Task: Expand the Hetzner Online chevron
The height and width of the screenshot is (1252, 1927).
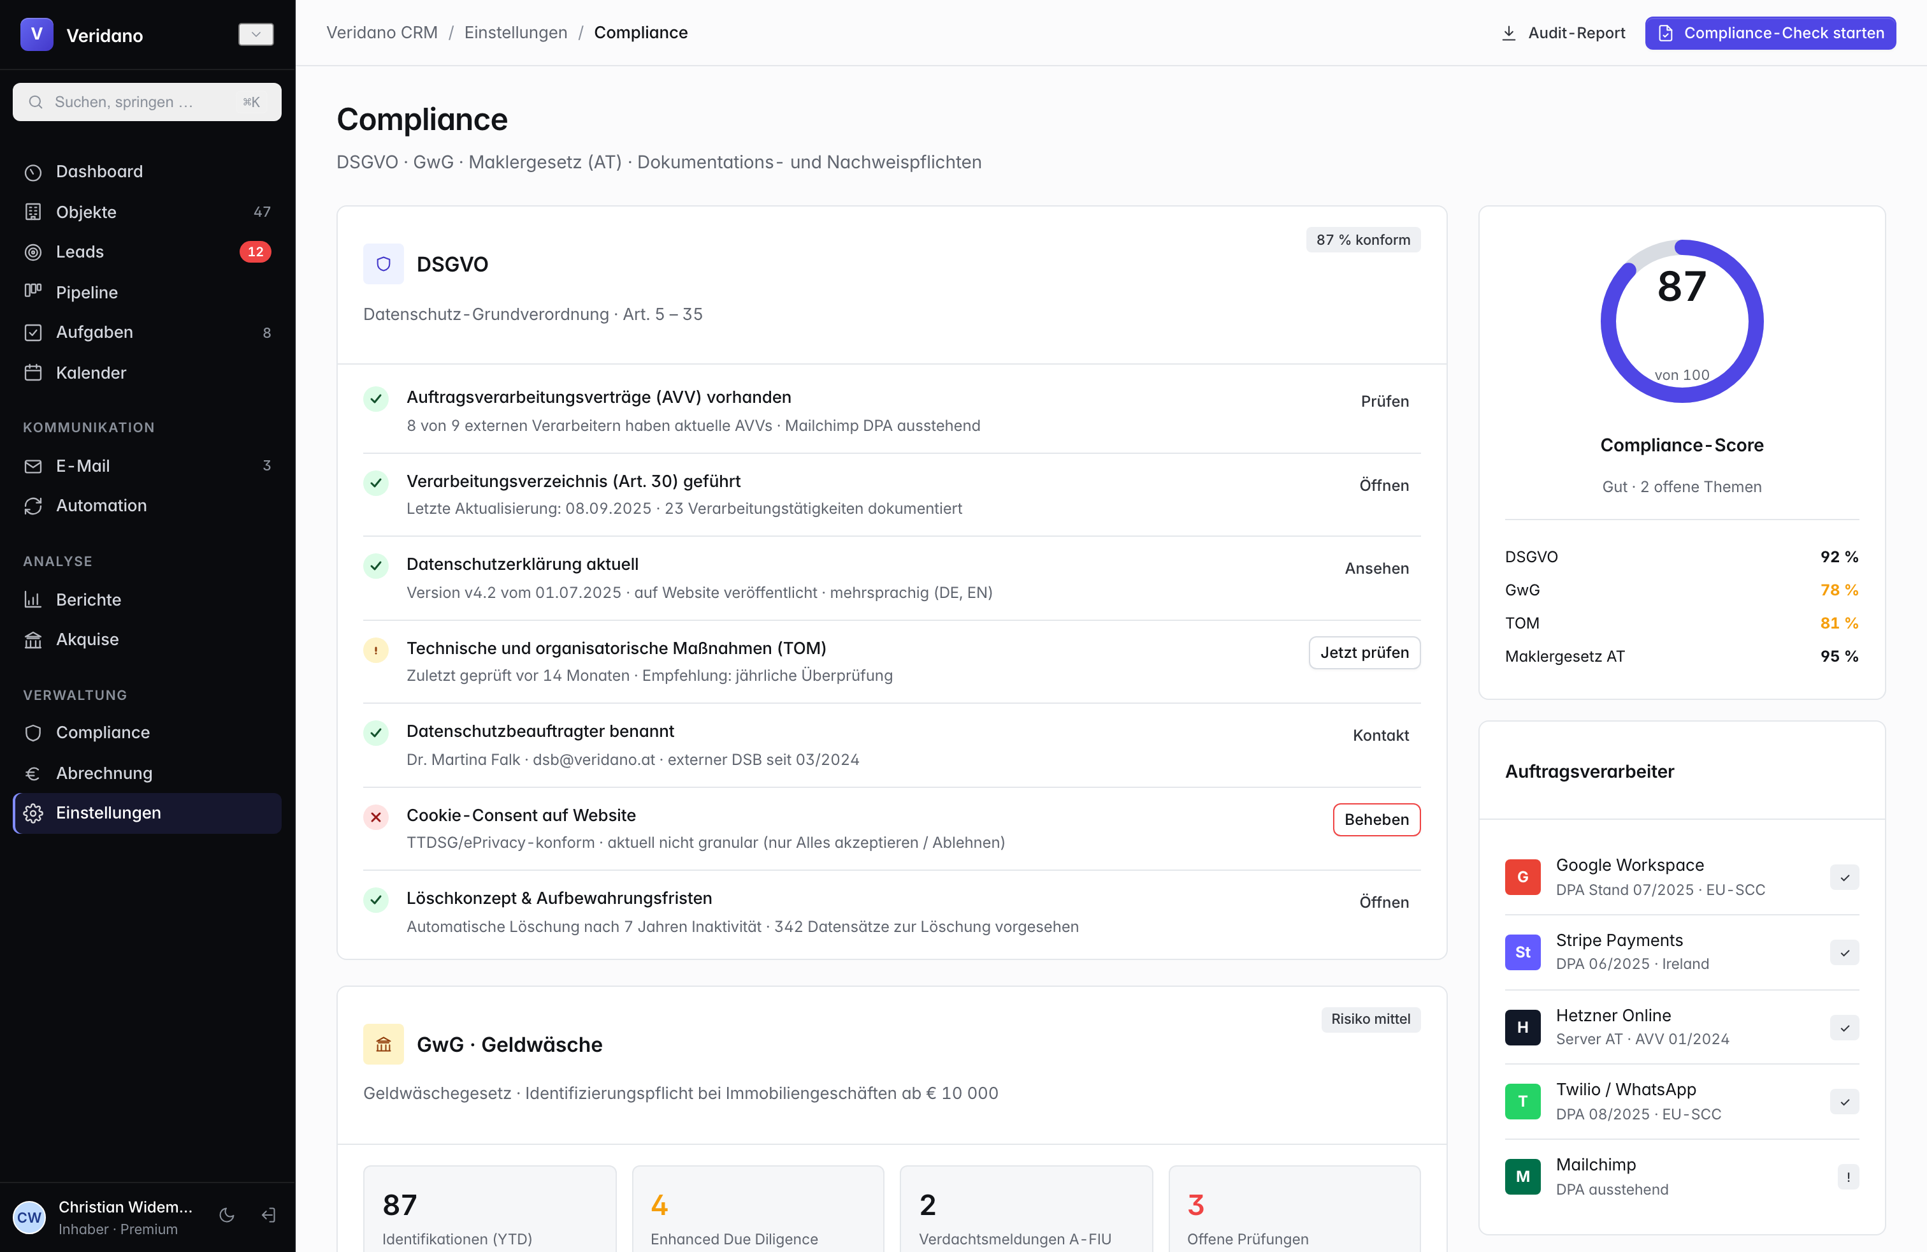Action: click(1844, 1028)
